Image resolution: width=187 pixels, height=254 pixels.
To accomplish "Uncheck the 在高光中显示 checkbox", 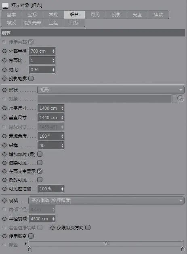I will pos(40,171).
